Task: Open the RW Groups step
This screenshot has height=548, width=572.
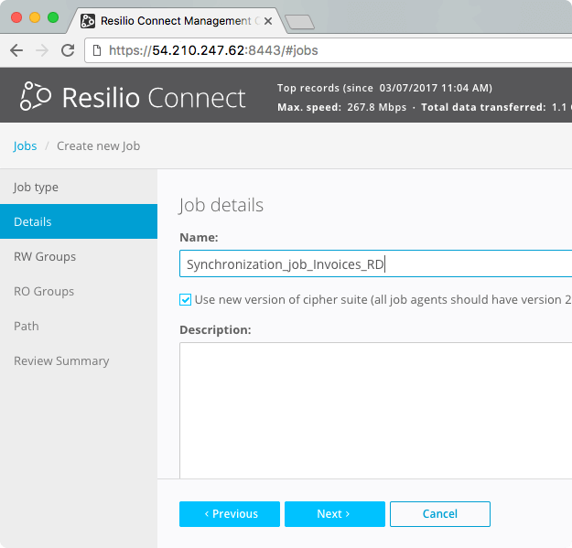Action: [x=79, y=256]
